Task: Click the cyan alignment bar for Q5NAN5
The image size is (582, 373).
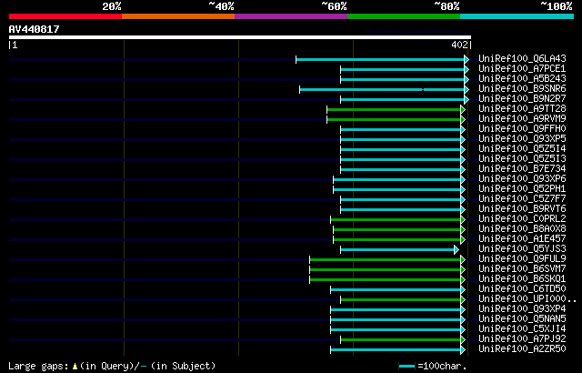Action: (x=398, y=320)
